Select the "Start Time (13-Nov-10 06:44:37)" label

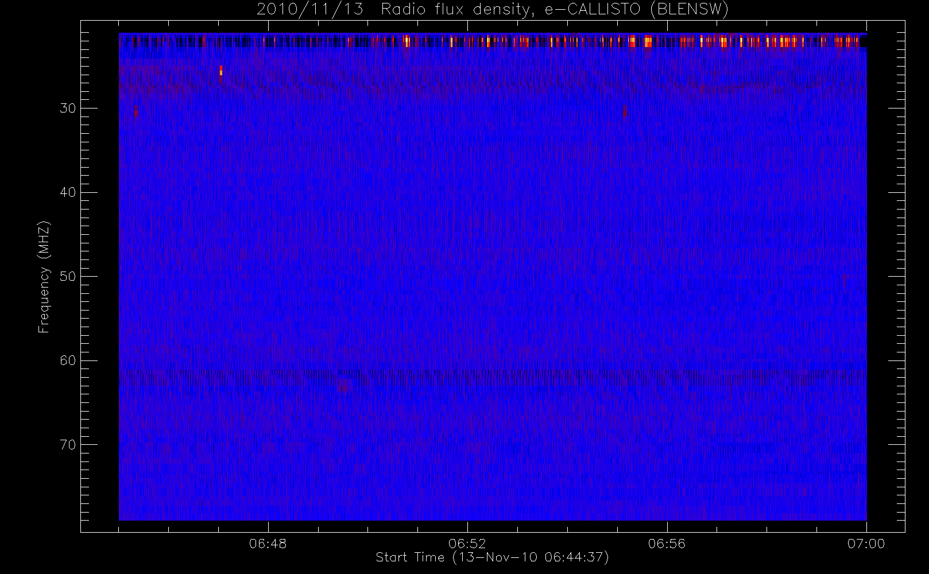pos(492,557)
